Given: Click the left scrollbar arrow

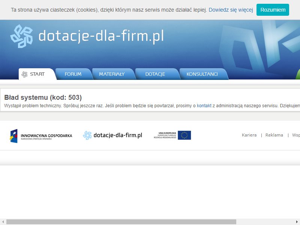Looking at the screenshot, I should [3, 222].
